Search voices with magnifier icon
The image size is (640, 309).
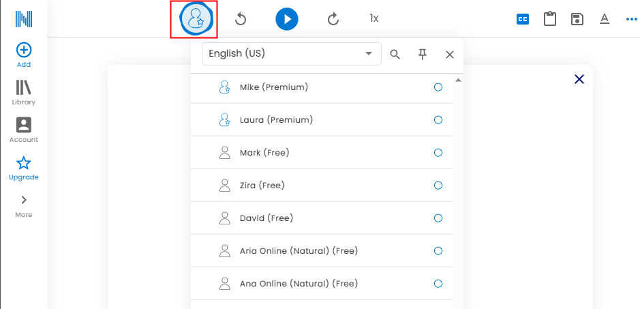point(395,55)
